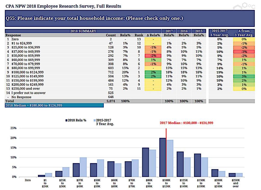Click the 2017 column header
261x190 pixels.
(x=169, y=31)
